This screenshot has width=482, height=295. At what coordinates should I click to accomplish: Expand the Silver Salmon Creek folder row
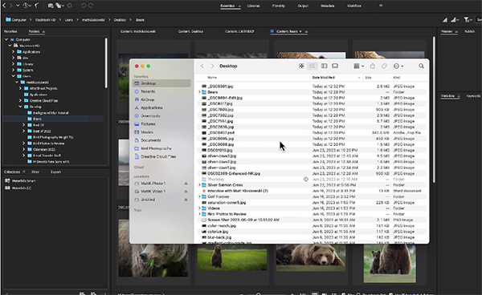[x=199, y=185]
